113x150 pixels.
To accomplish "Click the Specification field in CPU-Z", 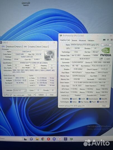I will click(x=34, y=63).
